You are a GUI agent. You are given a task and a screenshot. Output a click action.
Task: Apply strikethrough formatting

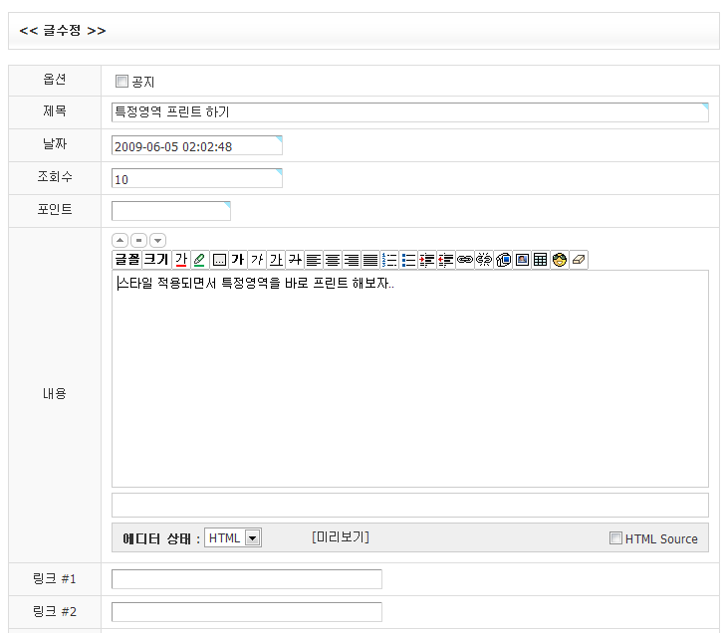pos(295,260)
